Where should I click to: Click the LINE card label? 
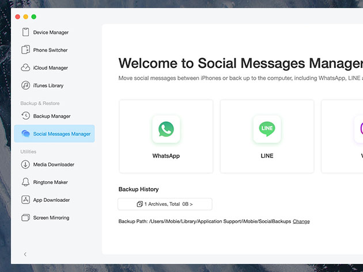click(267, 156)
